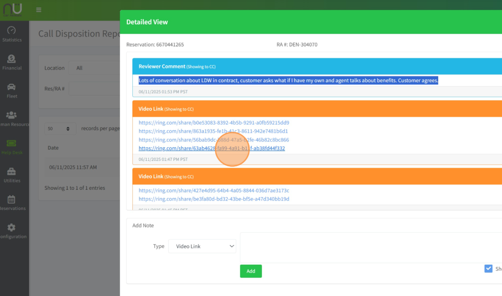The height and width of the screenshot is (296, 502).
Task: Open ring.com link ending in 036d7ae3173c
Action: click(214, 190)
